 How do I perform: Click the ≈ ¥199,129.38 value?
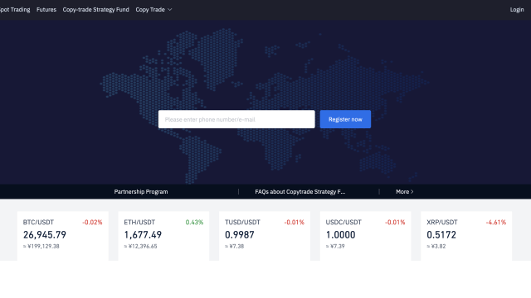tap(41, 247)
